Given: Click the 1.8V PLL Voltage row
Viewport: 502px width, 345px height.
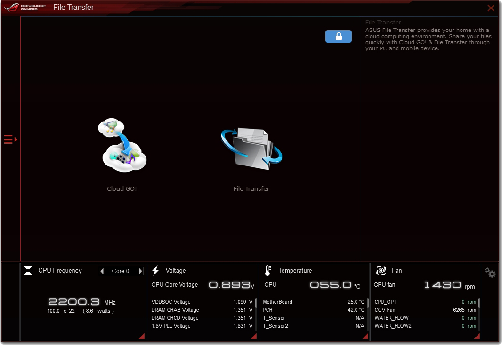Looking at the screenshot, I should (x=202, y=326).
